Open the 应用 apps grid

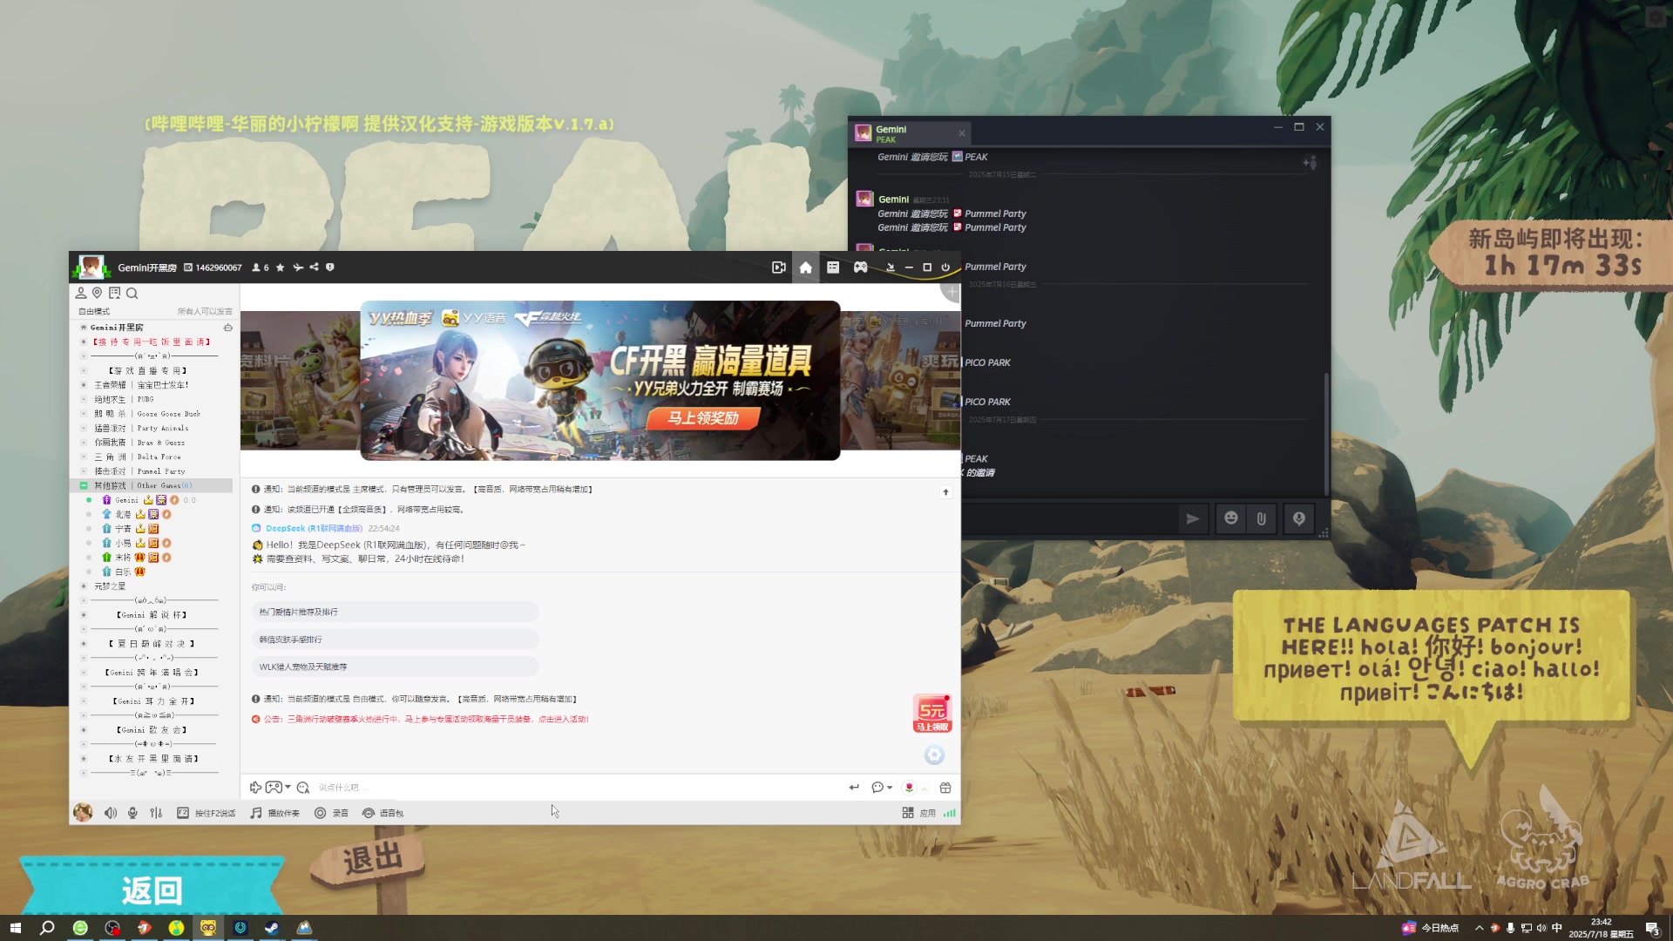919,813
